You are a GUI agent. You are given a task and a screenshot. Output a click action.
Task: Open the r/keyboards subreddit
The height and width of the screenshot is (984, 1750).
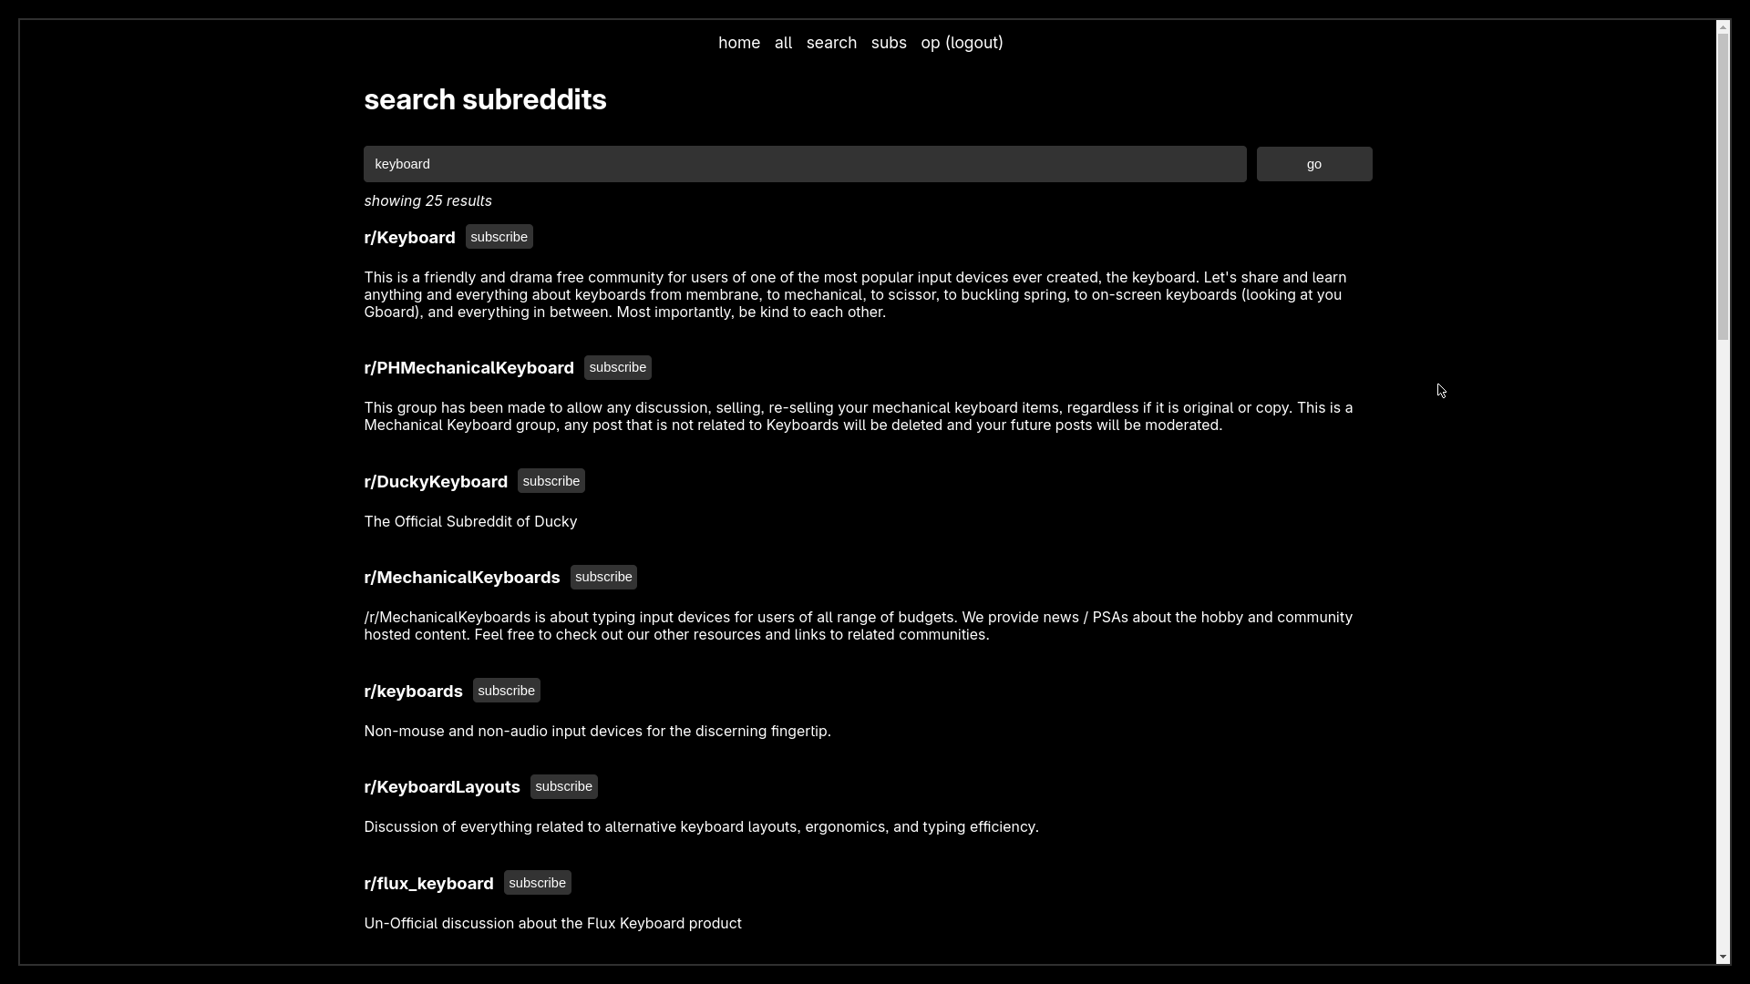[x=412, y=691]
